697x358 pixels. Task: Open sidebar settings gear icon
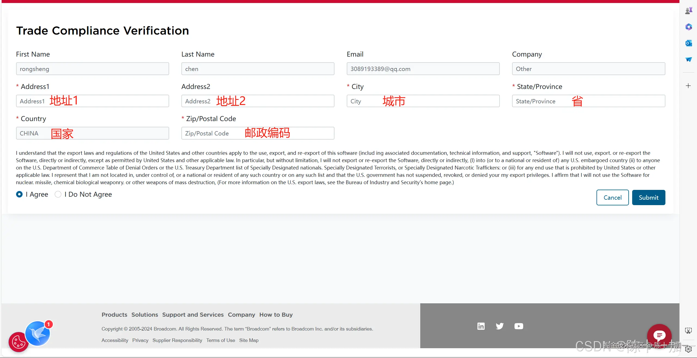pos(688,349)
